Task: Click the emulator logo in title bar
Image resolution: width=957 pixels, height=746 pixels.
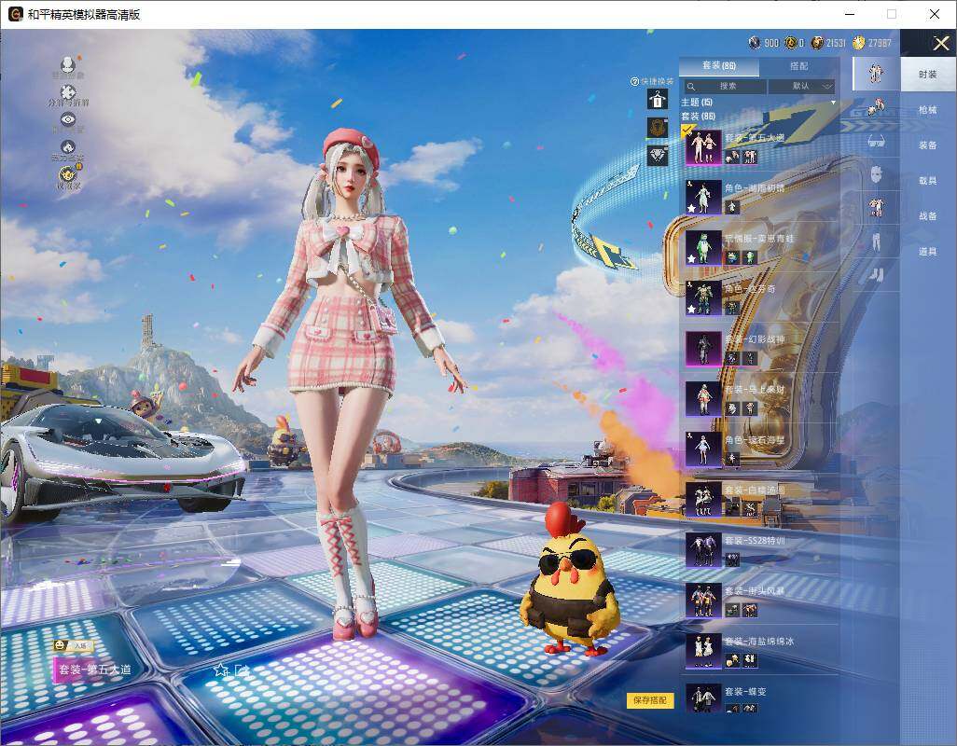Action: click(x=15, y=14)
